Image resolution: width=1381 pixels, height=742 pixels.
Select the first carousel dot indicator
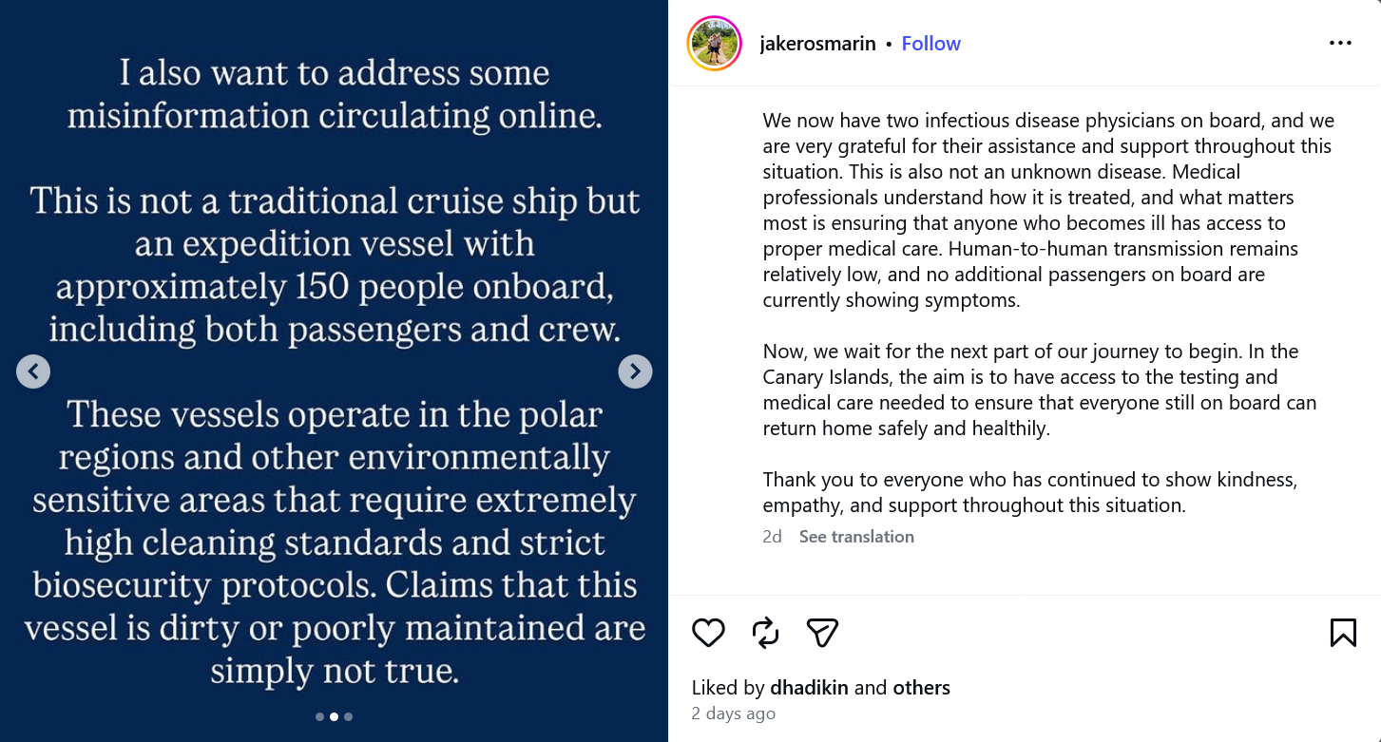319,717
